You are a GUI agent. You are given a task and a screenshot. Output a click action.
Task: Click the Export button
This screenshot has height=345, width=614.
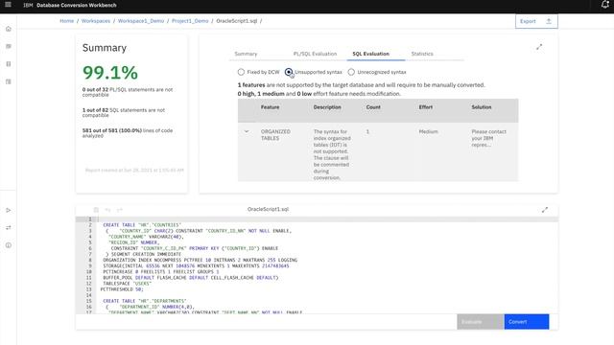coord(536,21)
